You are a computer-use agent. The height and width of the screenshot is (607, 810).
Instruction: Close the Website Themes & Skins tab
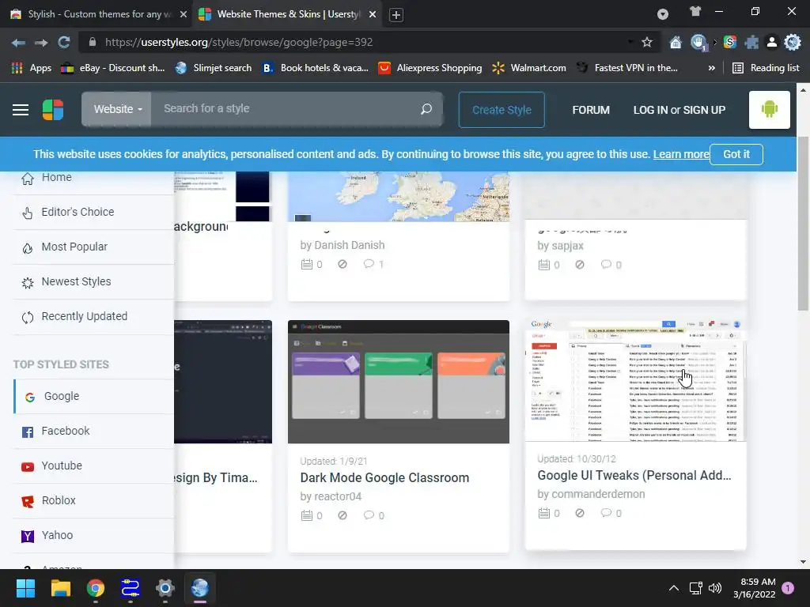[373, 14]
